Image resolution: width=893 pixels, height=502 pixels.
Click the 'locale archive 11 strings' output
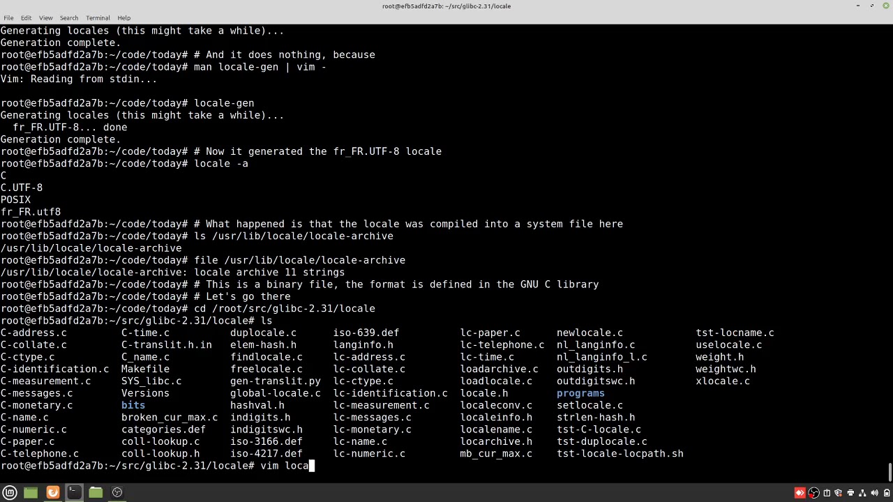click(x=269, y=272)
